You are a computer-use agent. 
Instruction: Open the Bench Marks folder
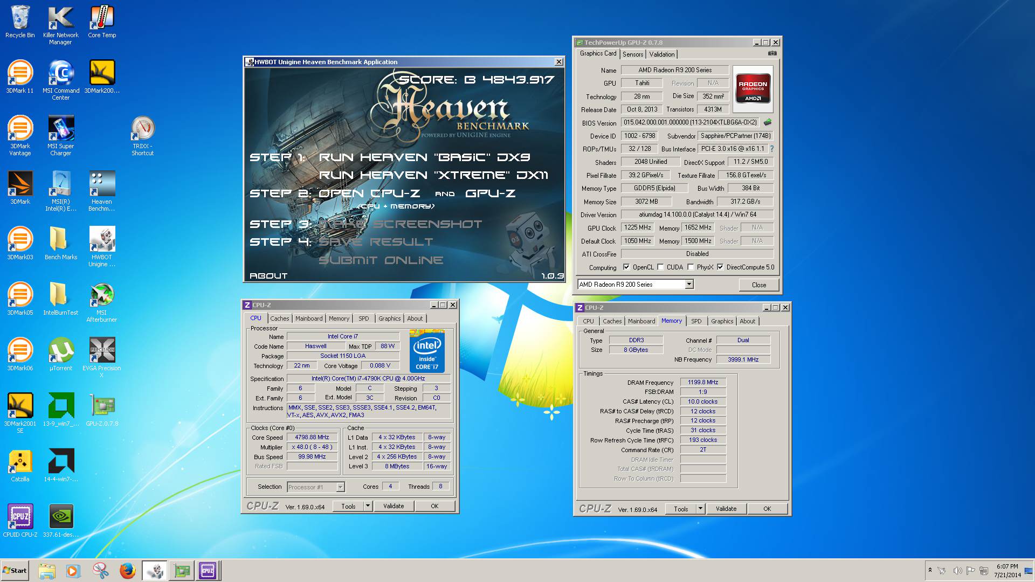60,244
